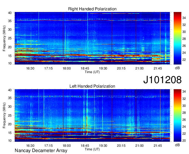Viewport: 189px width, 154px height.
Task: Click the 26 value on Right Handed color bar
Action: [x=184, y=46]
